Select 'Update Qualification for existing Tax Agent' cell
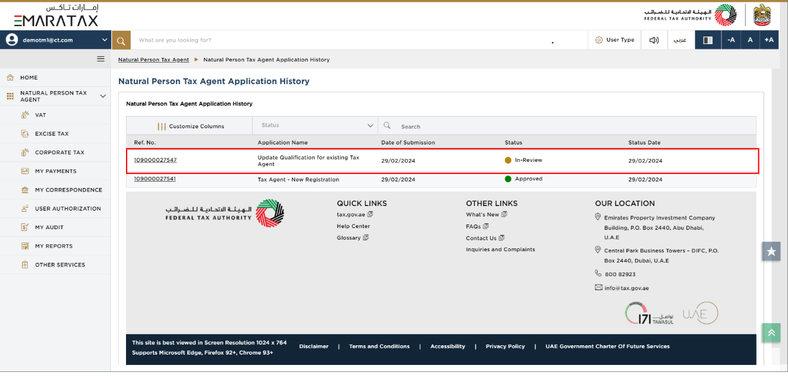Image resolution: width=788 pixels, height=376 pixels. (x=308, y=161)
